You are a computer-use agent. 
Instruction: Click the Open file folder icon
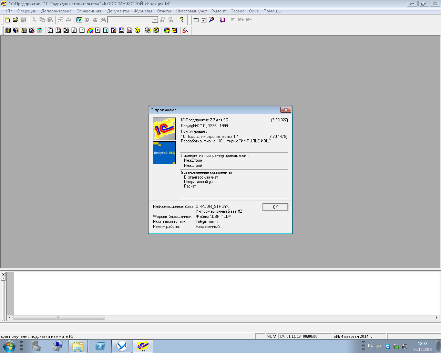(16, 20)
